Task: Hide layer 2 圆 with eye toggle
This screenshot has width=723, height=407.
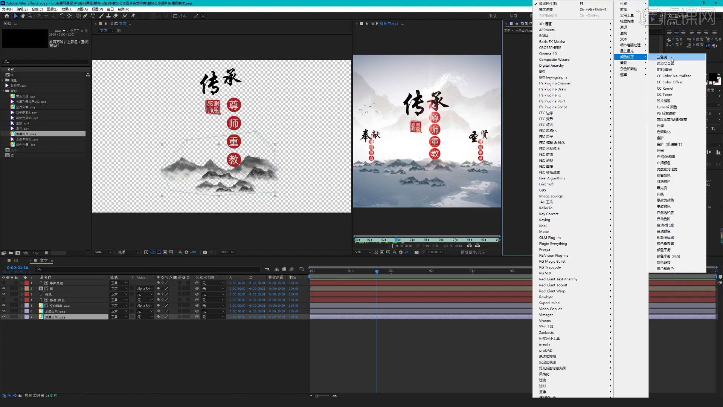Action: point(4,289)
